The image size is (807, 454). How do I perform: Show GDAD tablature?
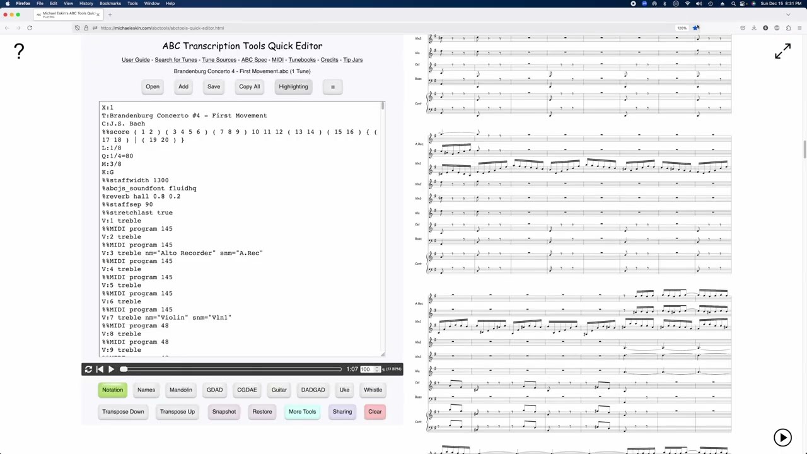click(214, 390)
